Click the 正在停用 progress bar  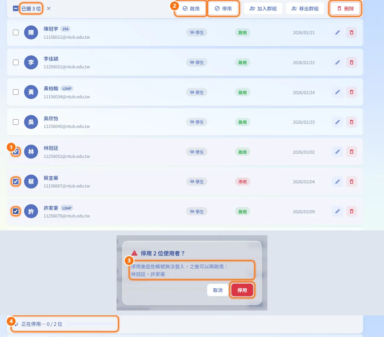pos(90,324)
